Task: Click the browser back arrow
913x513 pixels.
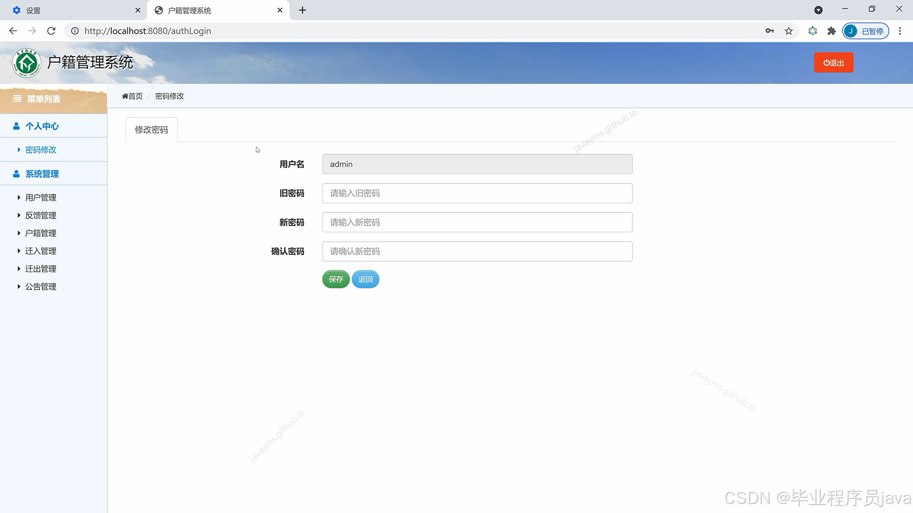Action: point(13,31)
